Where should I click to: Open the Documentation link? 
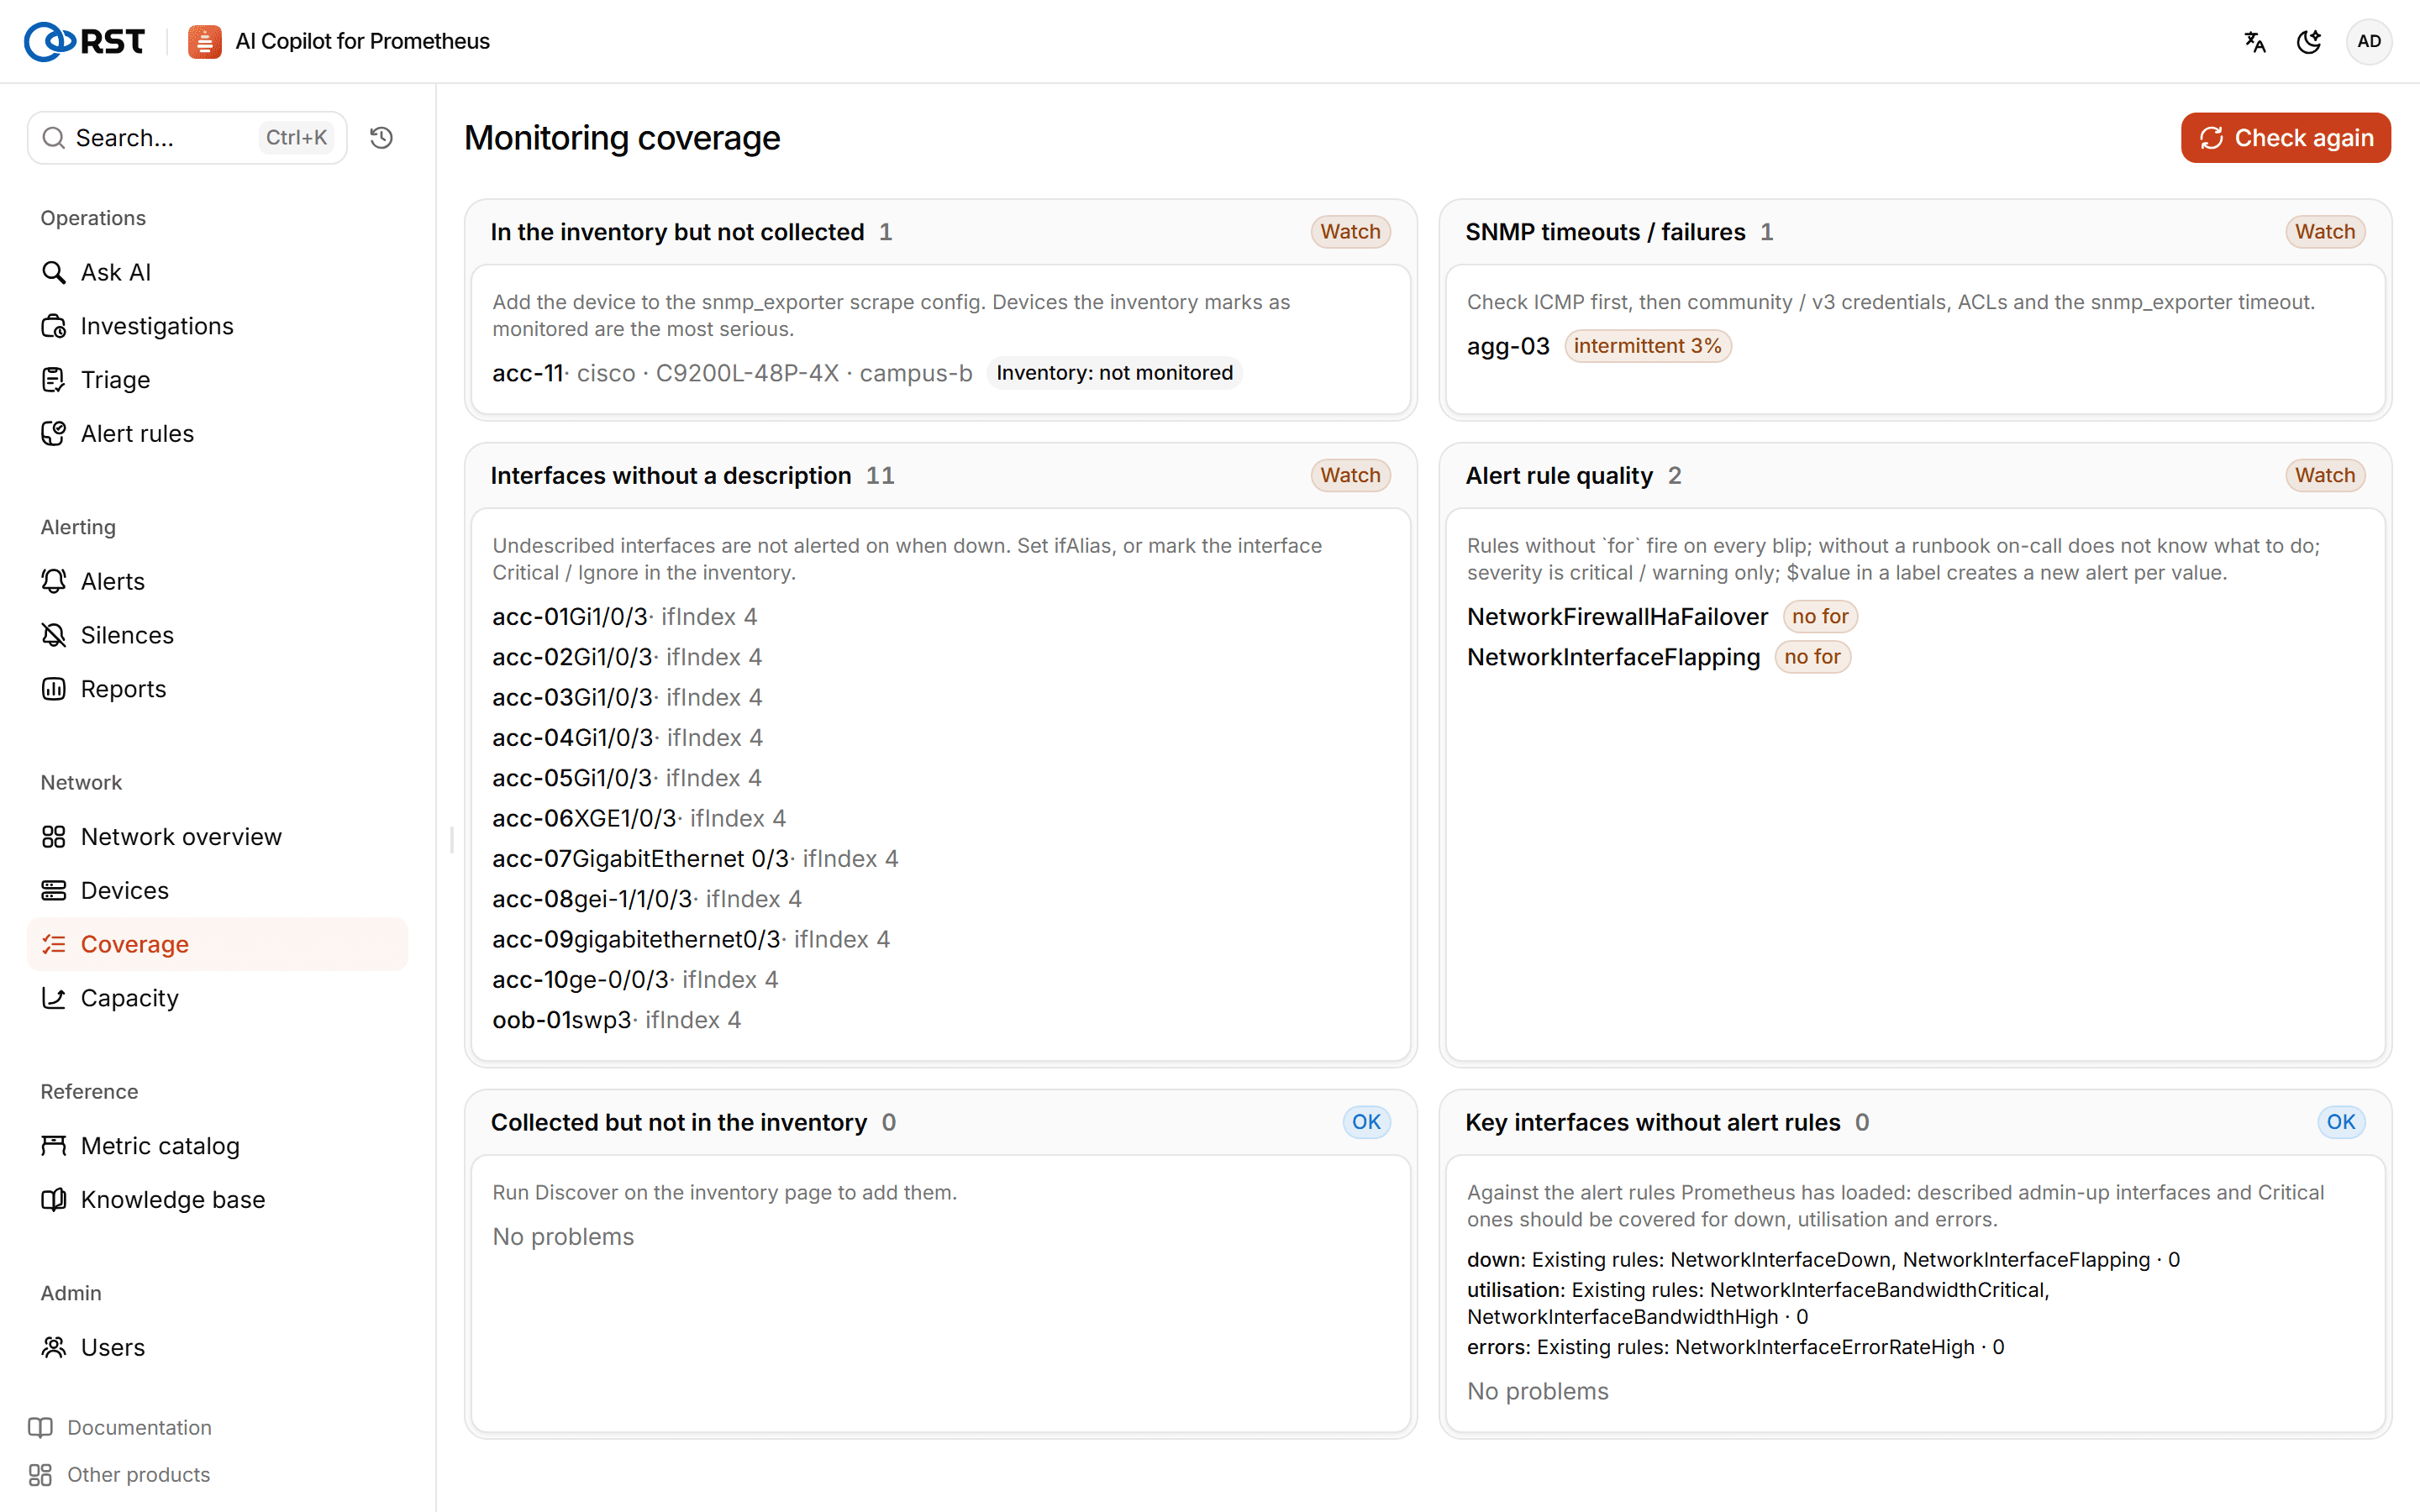point(120,1427)
